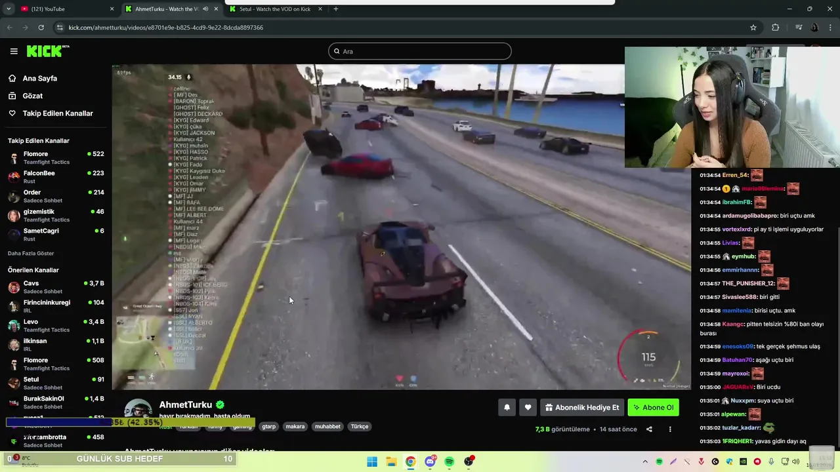Open a new browser tab
The image size is (840, 472).
point(336,9)
